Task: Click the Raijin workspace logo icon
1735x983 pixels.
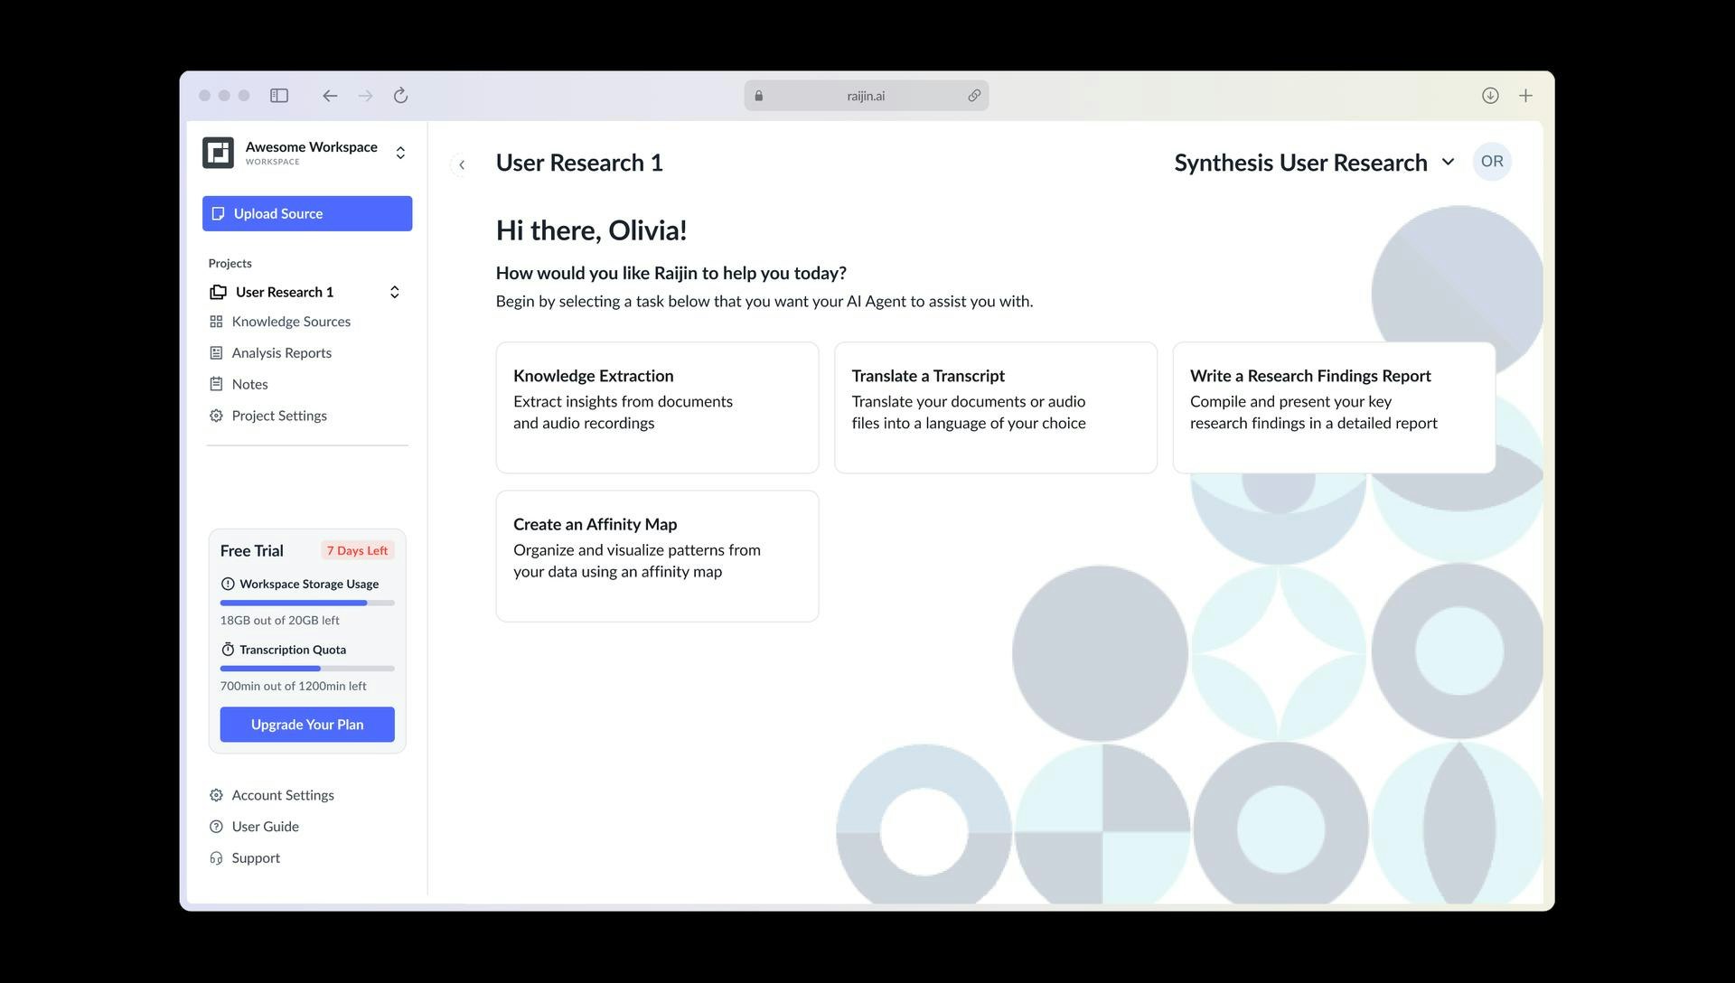Action: coord(218,153)
